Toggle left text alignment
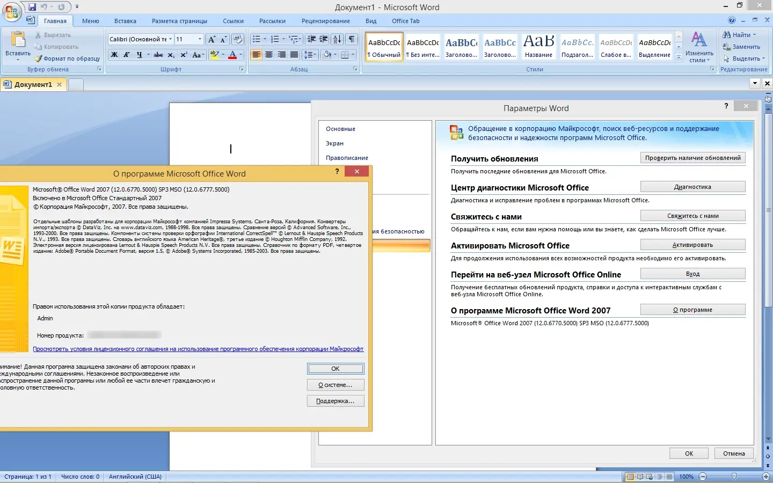Viewport: 773px width, 483px height. tap(257, 55)
